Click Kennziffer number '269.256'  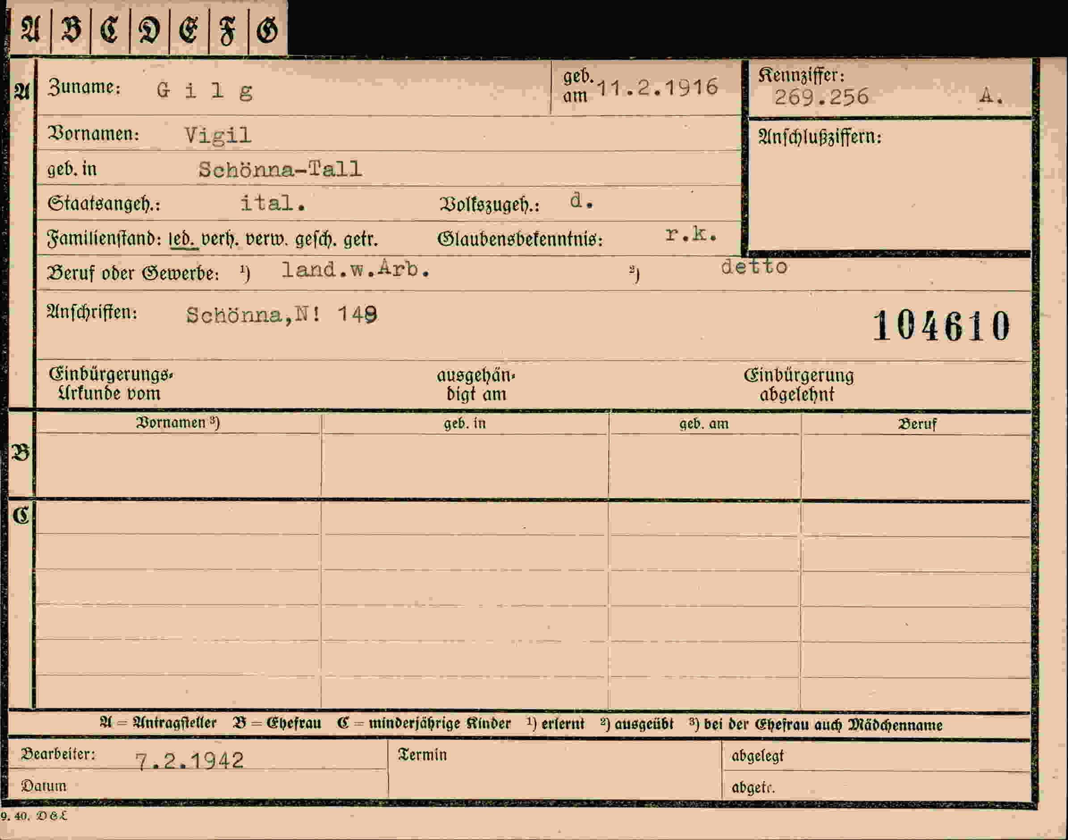click(821, 97)
